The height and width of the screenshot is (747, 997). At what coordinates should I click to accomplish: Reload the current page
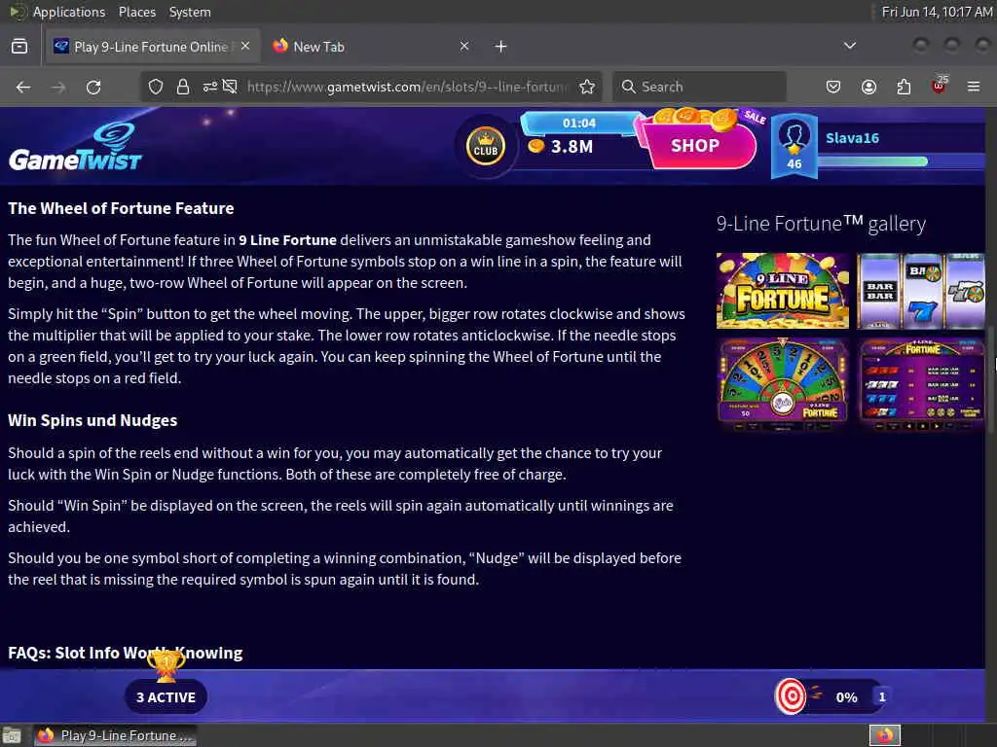click(93, 87)
